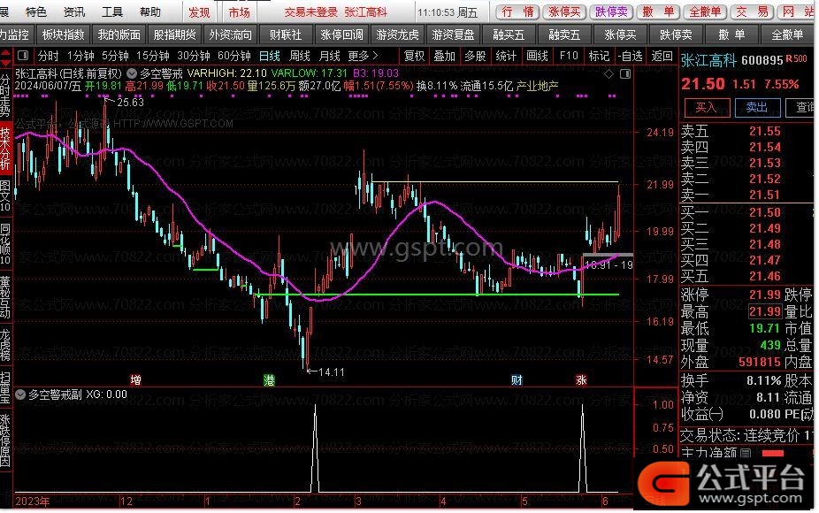Switch to 30分钟 chart period

(x=194, y=56)
